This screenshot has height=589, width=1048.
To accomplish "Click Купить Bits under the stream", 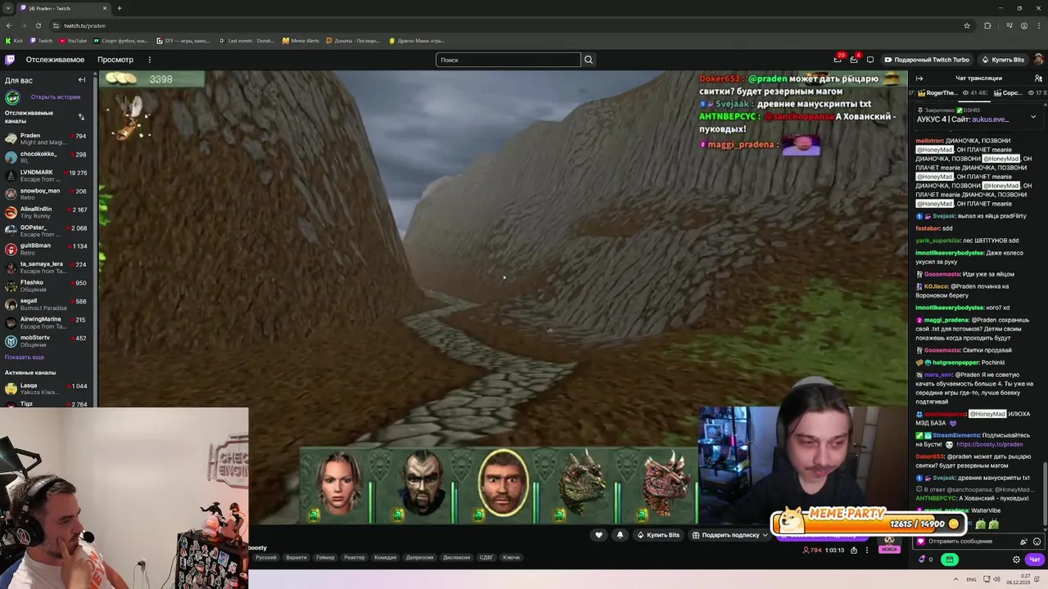I will 658,535.
